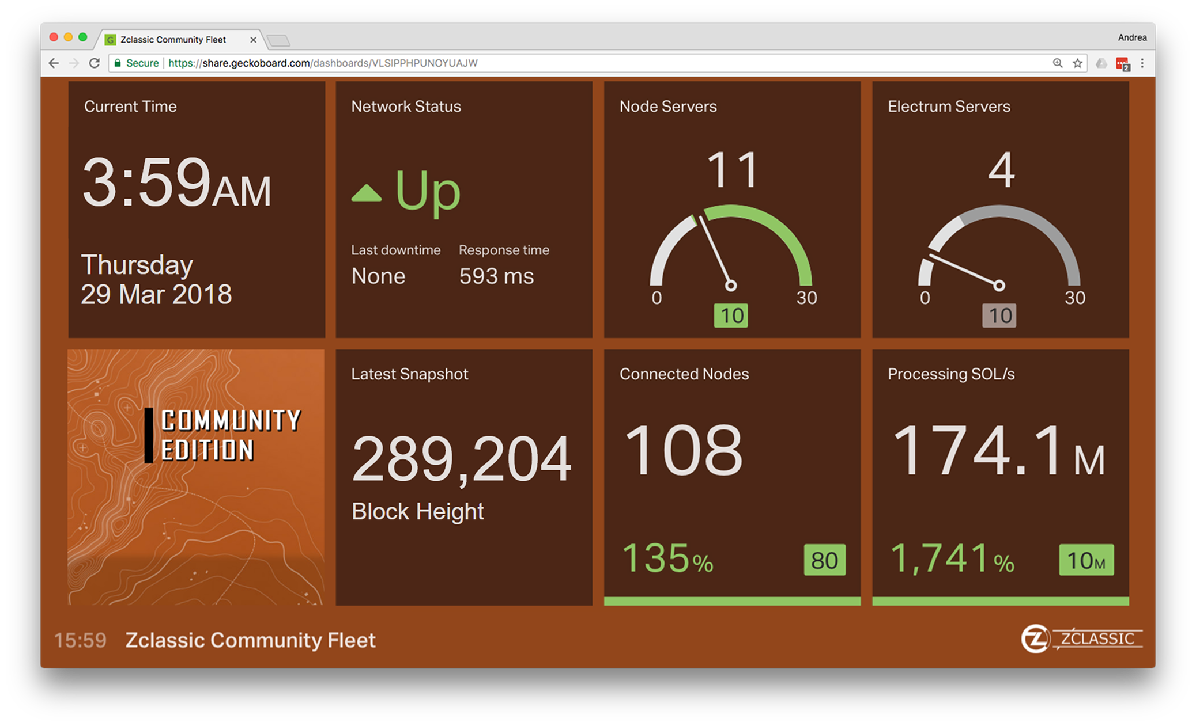Click the 174.1 M processing value
This screenshot has width=1196, height=726.
coord(998,450)
